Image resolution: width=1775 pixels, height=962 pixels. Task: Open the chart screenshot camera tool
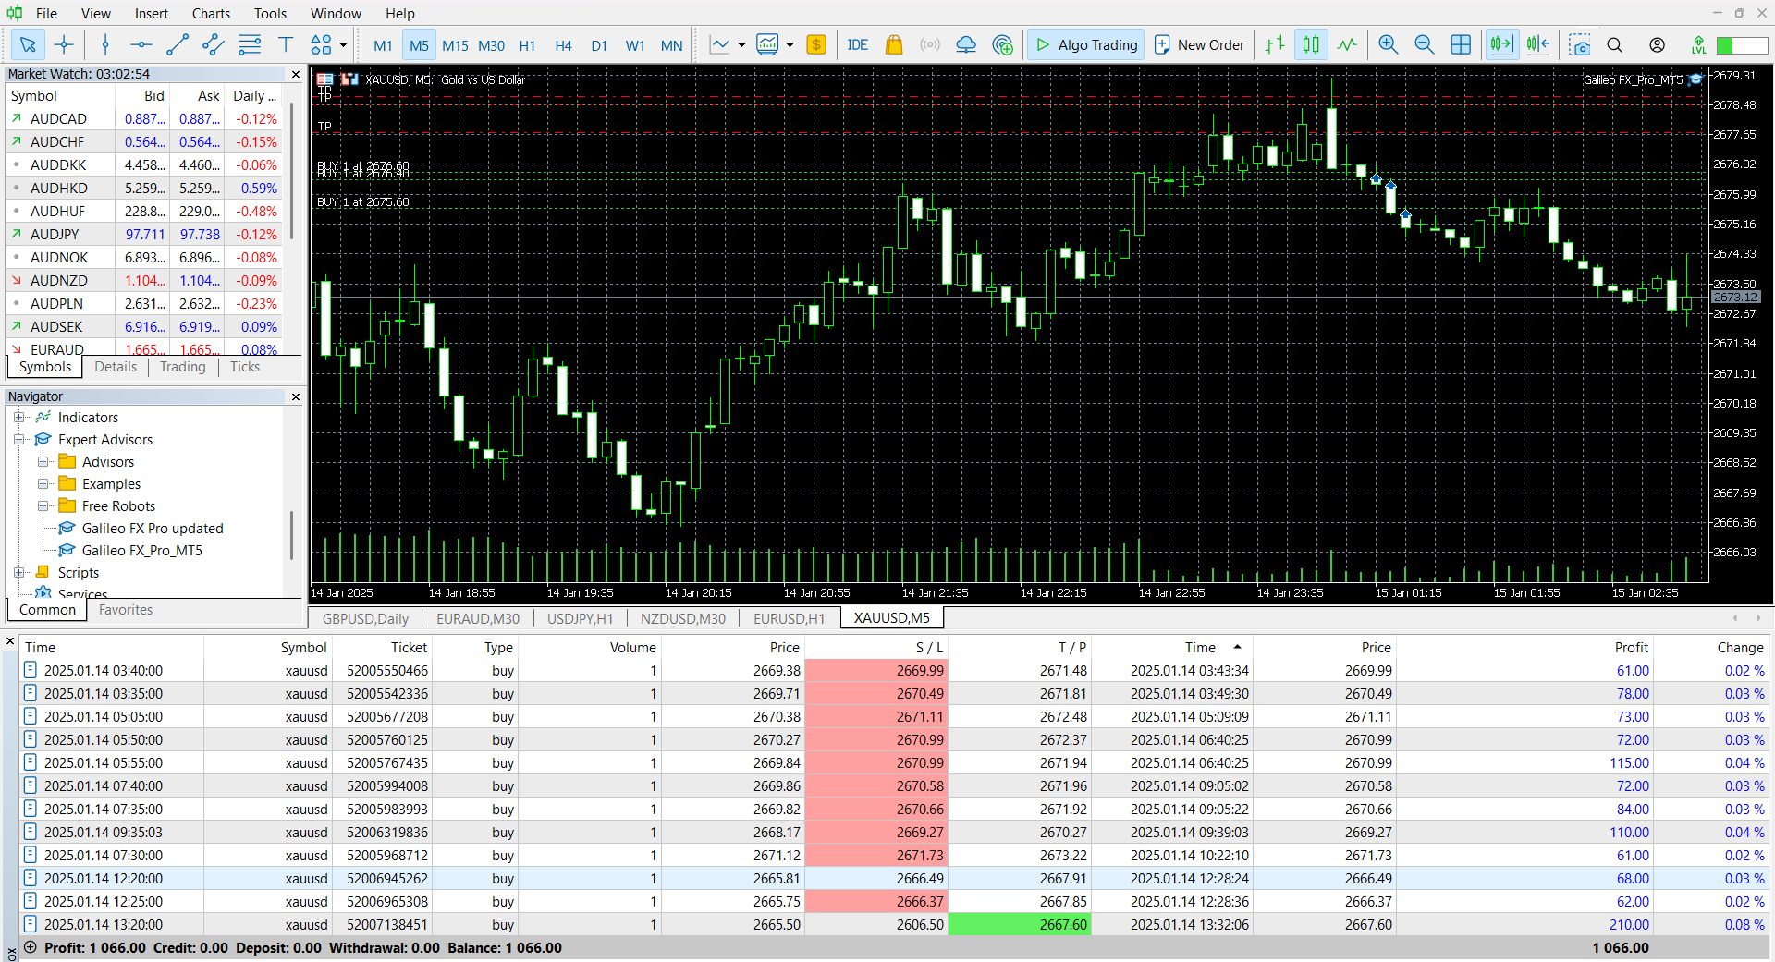tap(1580, 44)
